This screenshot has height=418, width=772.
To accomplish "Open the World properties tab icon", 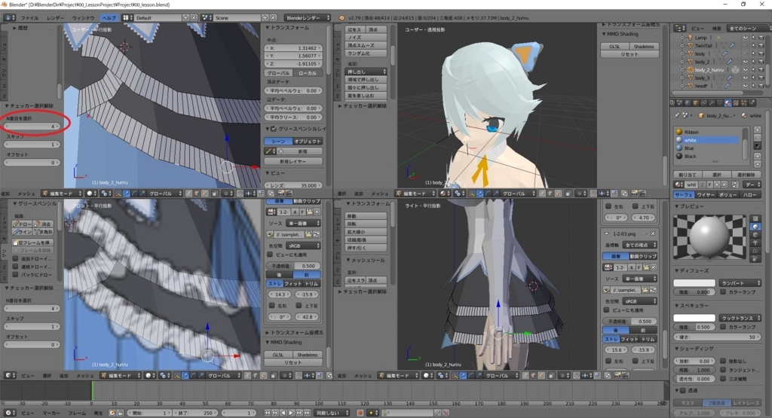I will pos(688,102).
